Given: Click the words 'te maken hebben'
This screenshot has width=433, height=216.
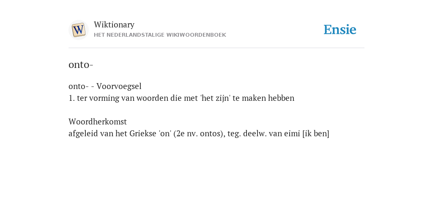Looking at the screenshot, I should click(x=263, y=98).
